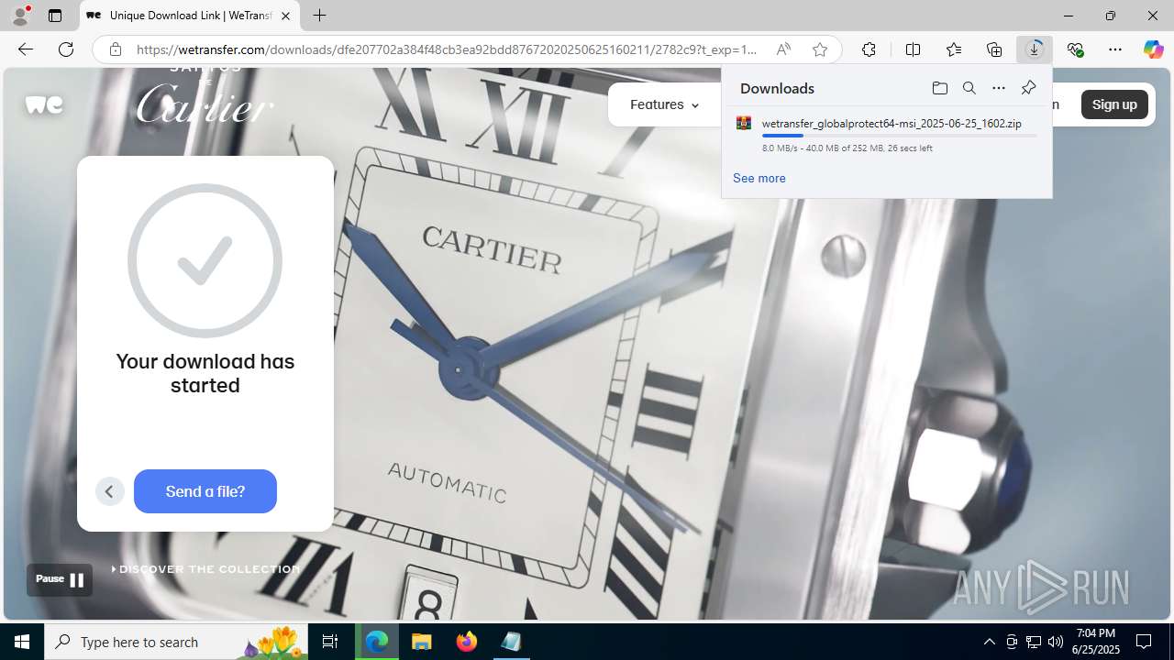Viewport: 1174px width, 660px height.
Task: Expand the Features dropdown menu
Action: click(665, 104)
